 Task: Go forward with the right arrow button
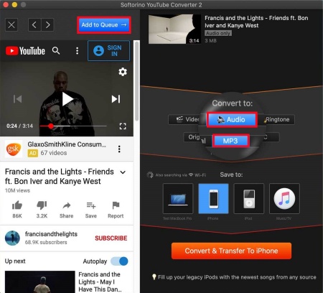pos(47,24)
